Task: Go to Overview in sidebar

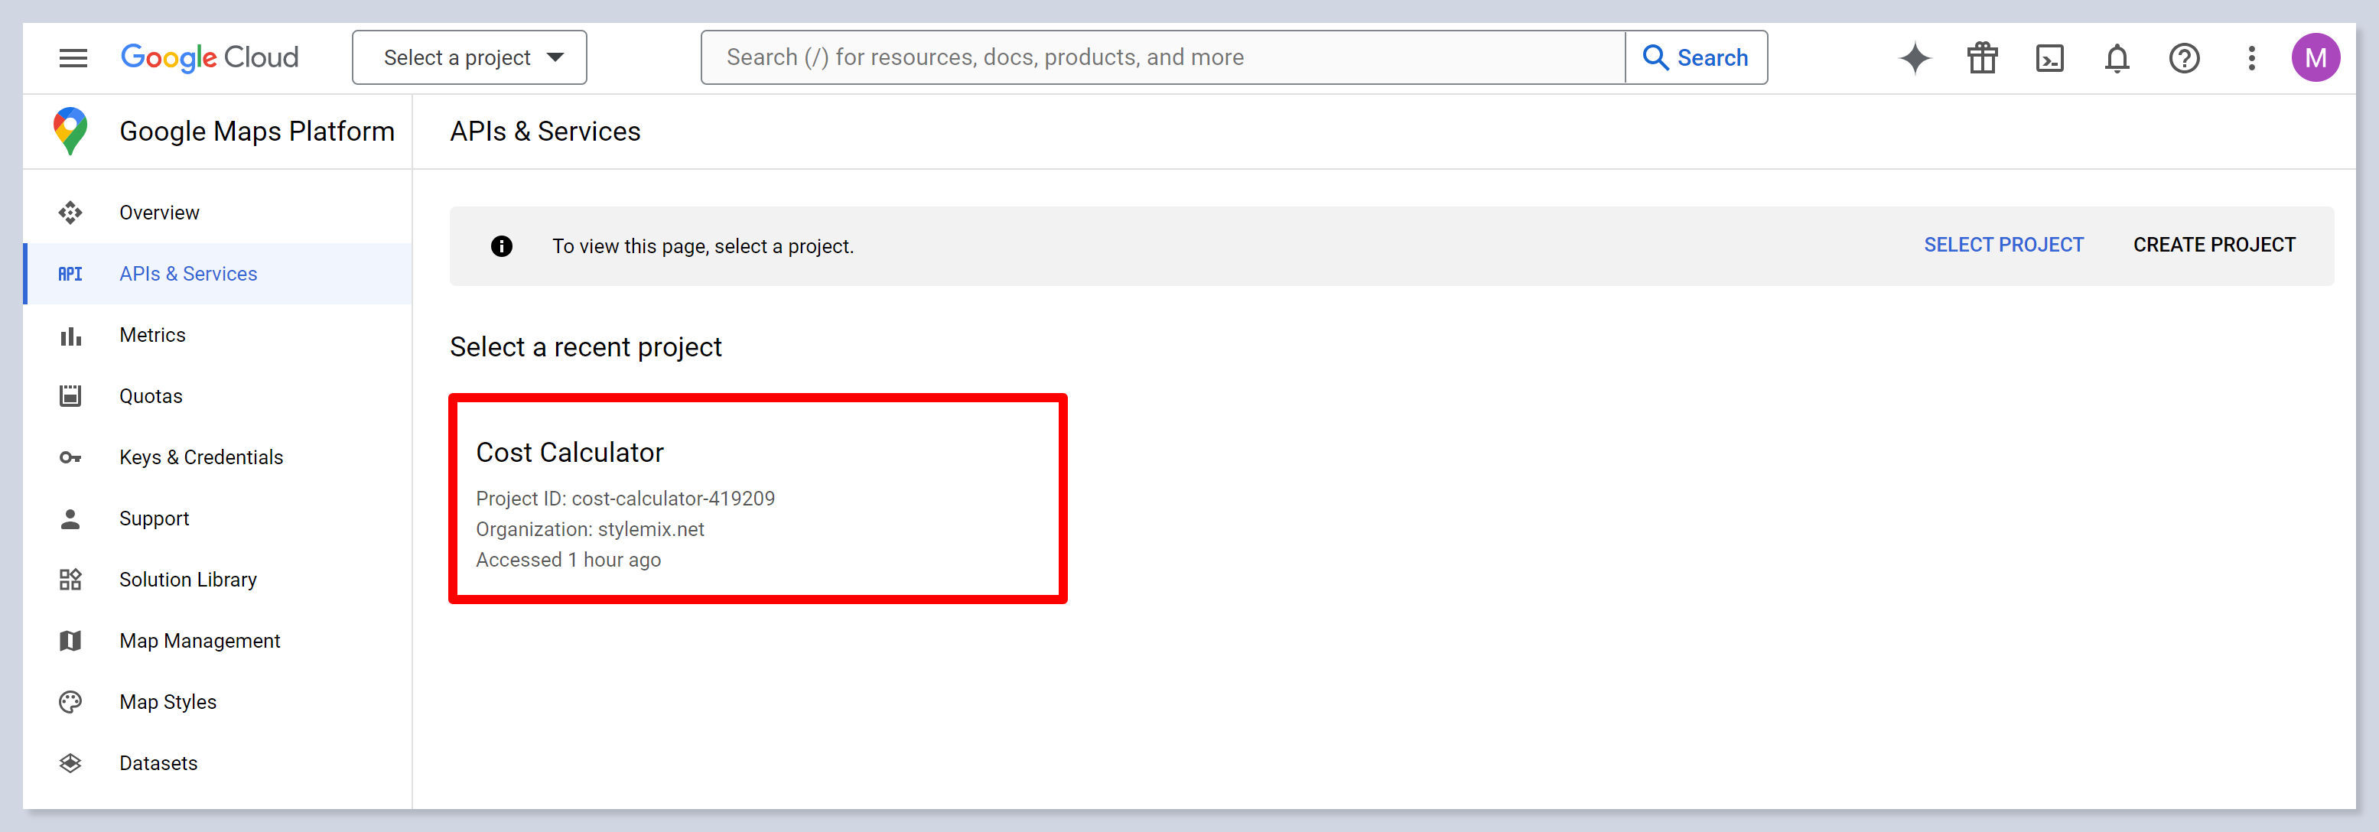Action: [x=159, y=213]
